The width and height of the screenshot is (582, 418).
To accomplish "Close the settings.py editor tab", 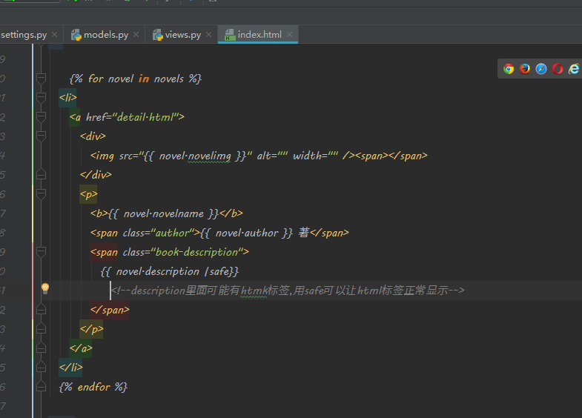I will pyautogui.click(x=55, y=35).
